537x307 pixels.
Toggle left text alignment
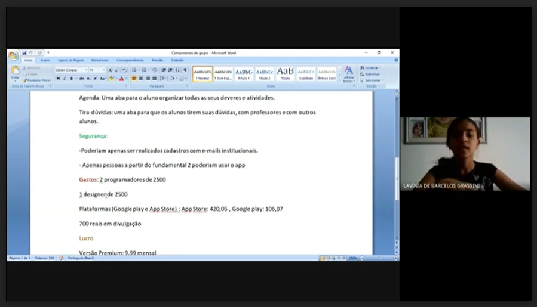click(x=134, y=78)
